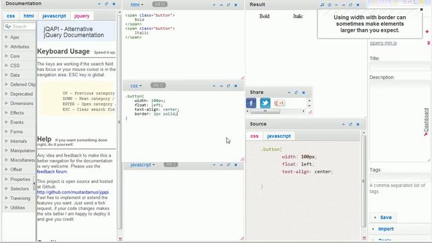The height and width of the screenshot is (243, 432).
Task: Select the jquery documentation tab
Action: tap(82, 16)
